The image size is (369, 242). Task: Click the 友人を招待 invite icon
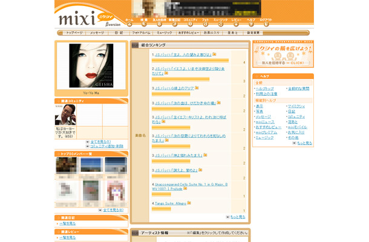point(159,24)
